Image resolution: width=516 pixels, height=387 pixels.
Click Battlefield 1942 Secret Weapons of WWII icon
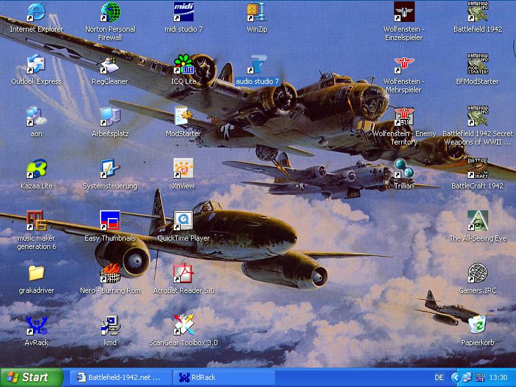point(477,117)
